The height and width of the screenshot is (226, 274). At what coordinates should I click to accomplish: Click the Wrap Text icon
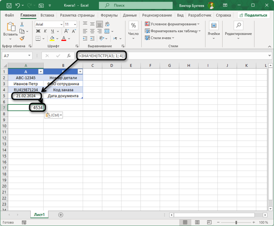tap(107, 24)
